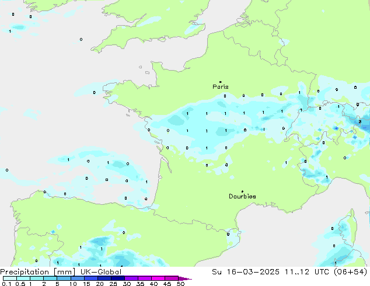
Task: Pick the 5–10 mm legend swatch
Action: (64, 278)
